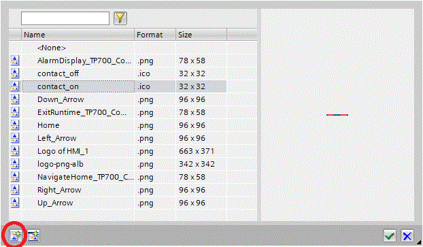
Task: Click the contact_on preview image
Action: click(337, 115)
